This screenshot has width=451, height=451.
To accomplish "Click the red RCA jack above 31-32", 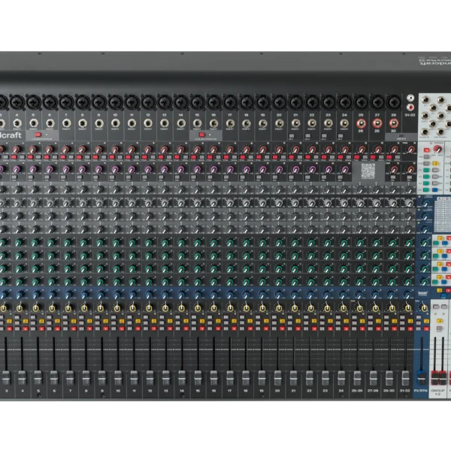I will (x=410, y=107).
